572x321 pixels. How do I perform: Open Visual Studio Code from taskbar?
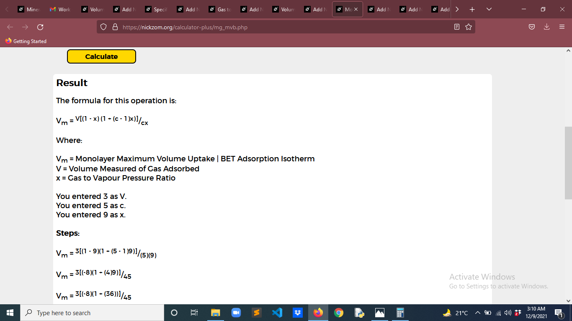[x=277, y=313]
